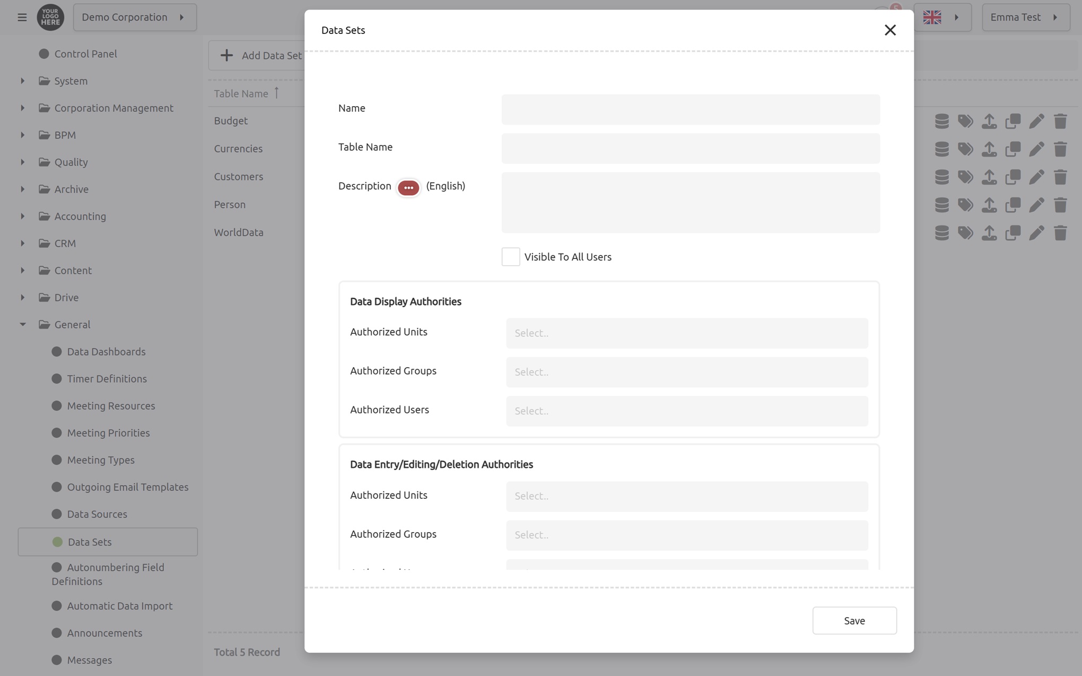This screenshot has height=676, width=1082.
Task: Select the Customers row text
Action: click(x=239, y=176)
